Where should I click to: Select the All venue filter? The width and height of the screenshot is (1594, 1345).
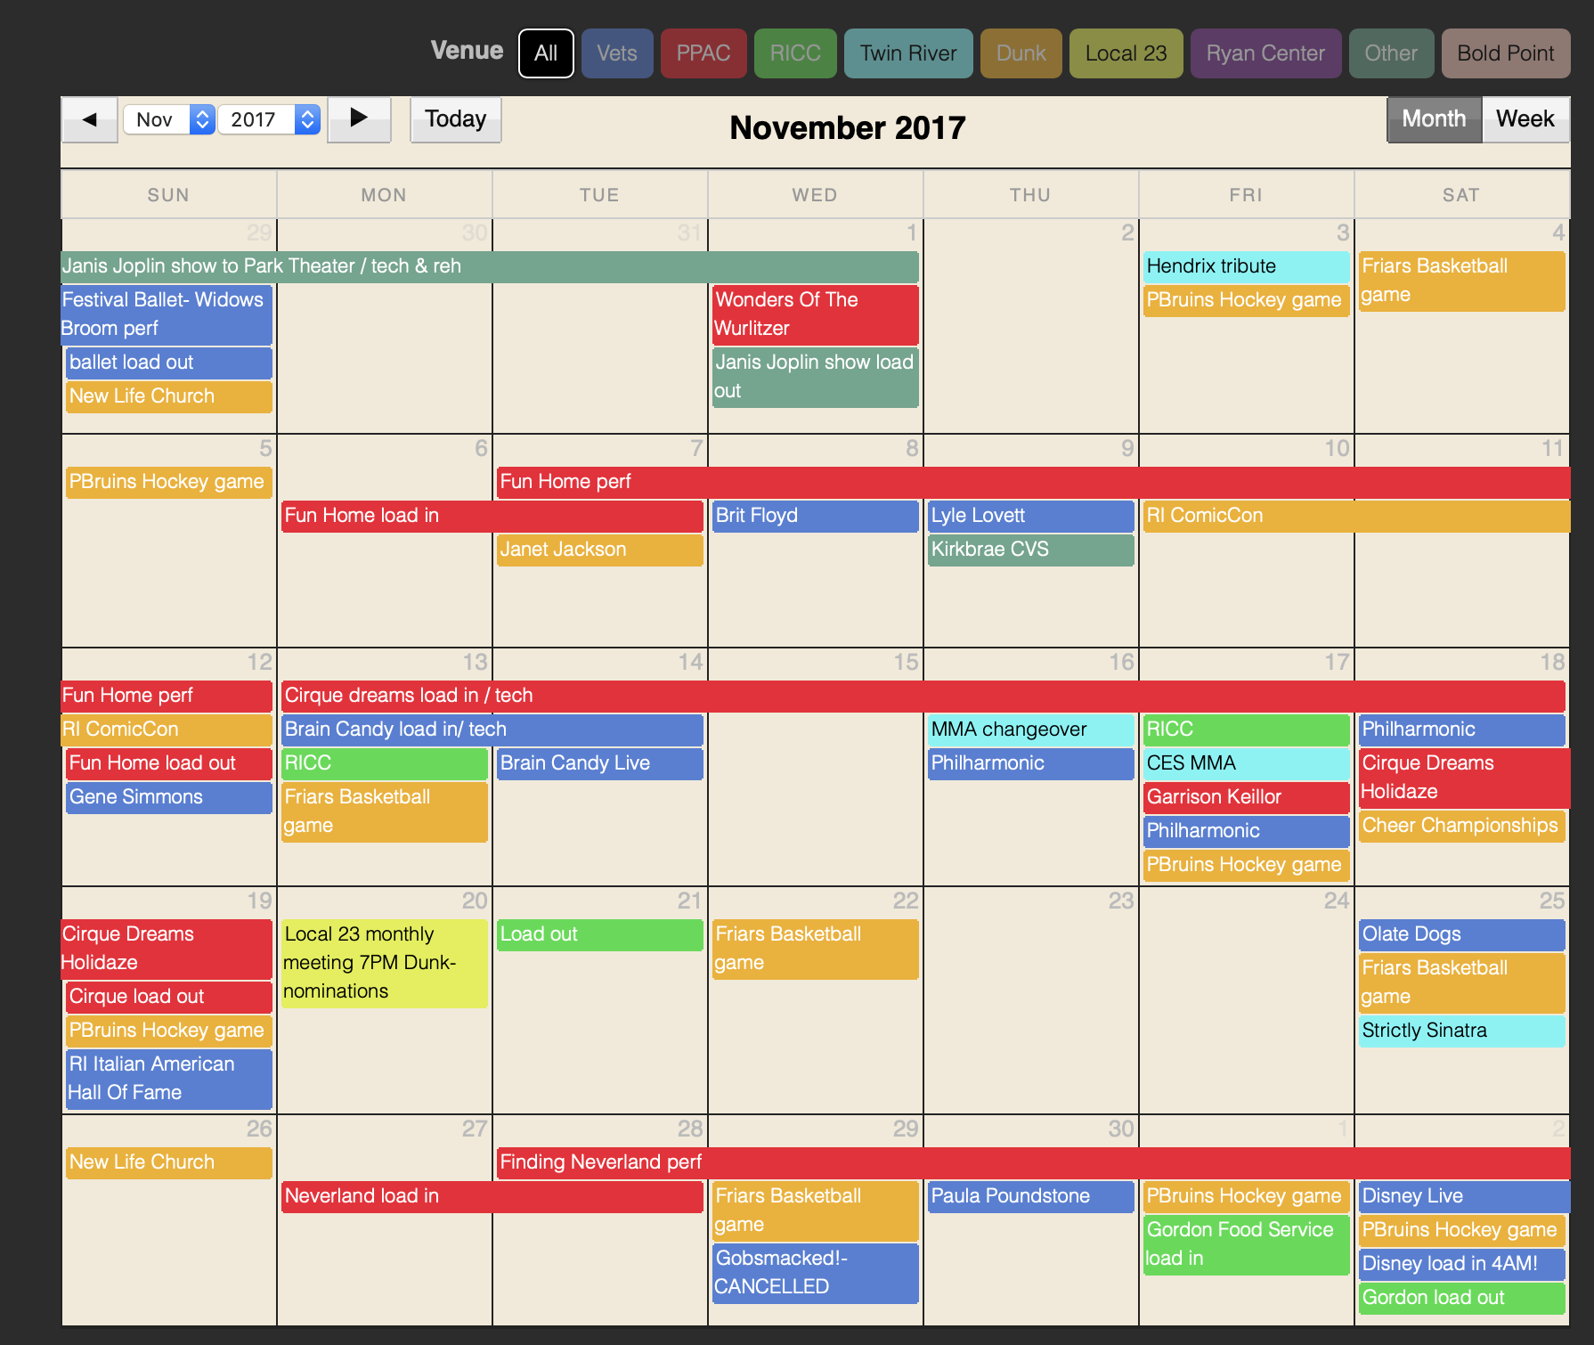coord(546,53)
